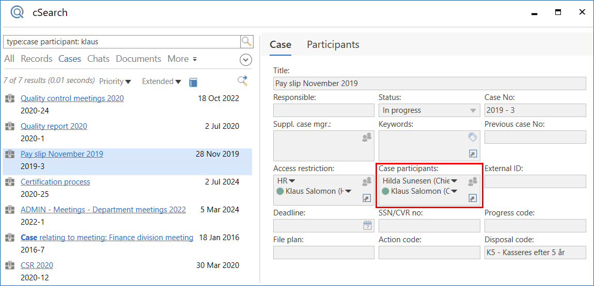The width and height of the screenshot is (594, 286).
Task: Open Quality control meetings 2020 case
Action: tap(72, 98)
